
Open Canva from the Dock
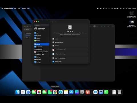click(77, 92)
